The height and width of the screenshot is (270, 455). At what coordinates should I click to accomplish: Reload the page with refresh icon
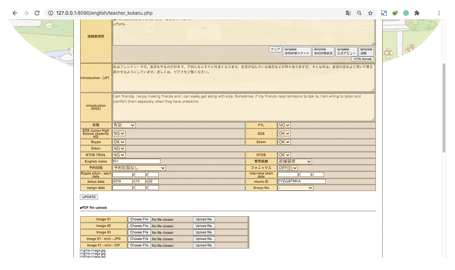(x=37, y=13)
